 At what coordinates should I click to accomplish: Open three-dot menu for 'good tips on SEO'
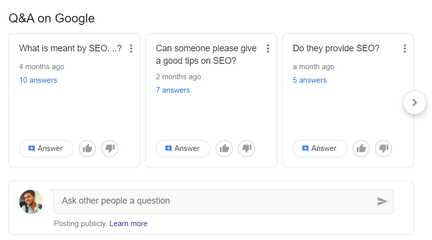[x=268, y=48]
